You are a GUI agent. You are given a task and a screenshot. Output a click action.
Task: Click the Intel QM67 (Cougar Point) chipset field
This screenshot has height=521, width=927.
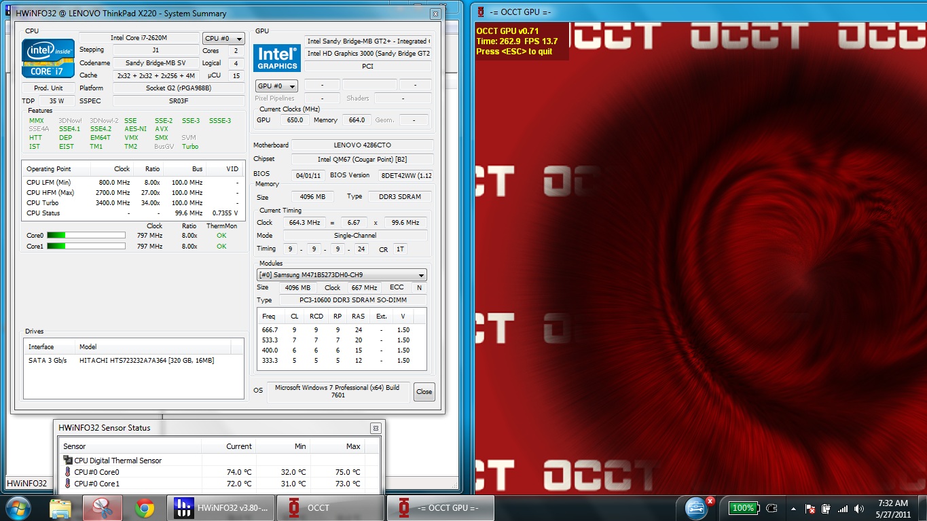pyautogui.click(x=362, y=159)
